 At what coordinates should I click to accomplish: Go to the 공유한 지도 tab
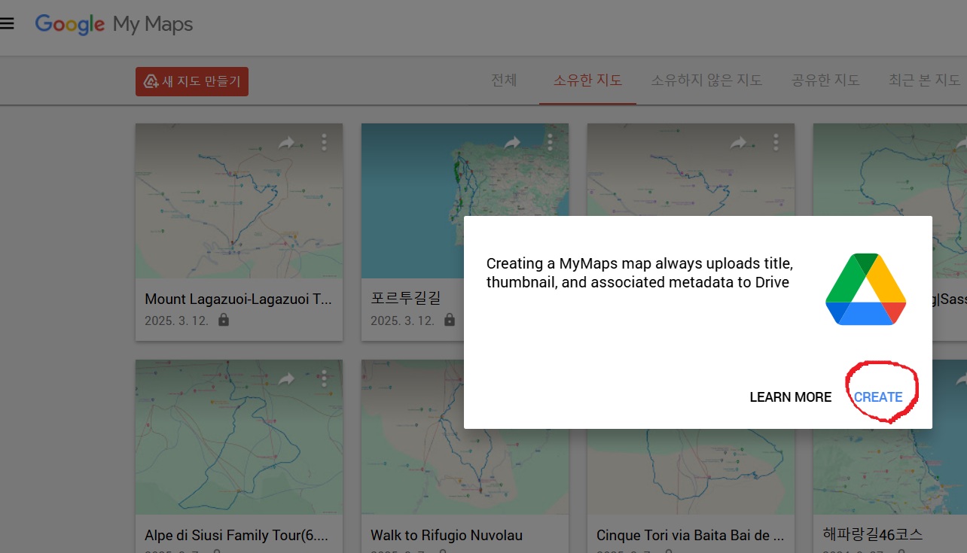[825, 80]
